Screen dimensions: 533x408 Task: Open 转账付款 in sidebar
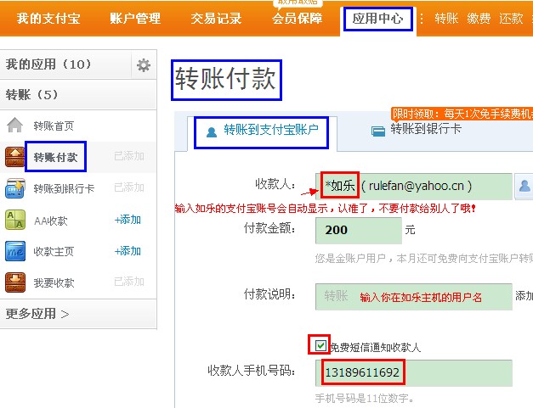(55, 157)
